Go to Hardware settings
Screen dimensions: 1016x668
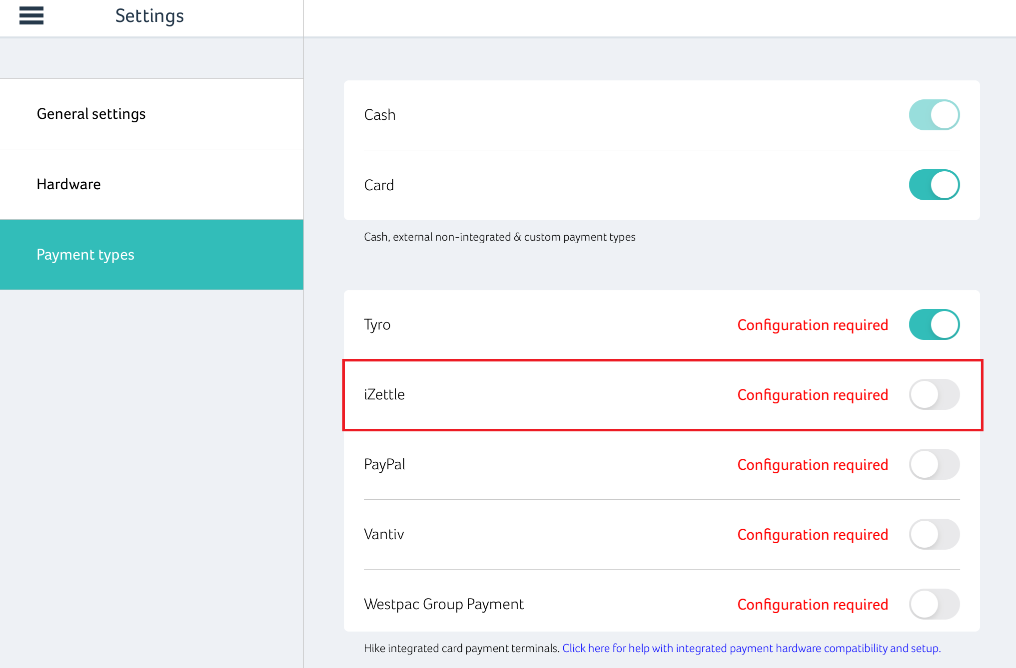point(68,184)
